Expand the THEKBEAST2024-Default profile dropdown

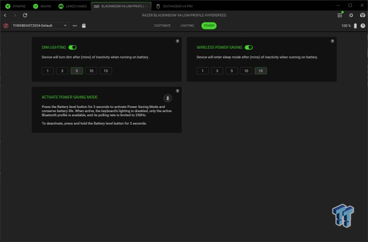point(40,26)
